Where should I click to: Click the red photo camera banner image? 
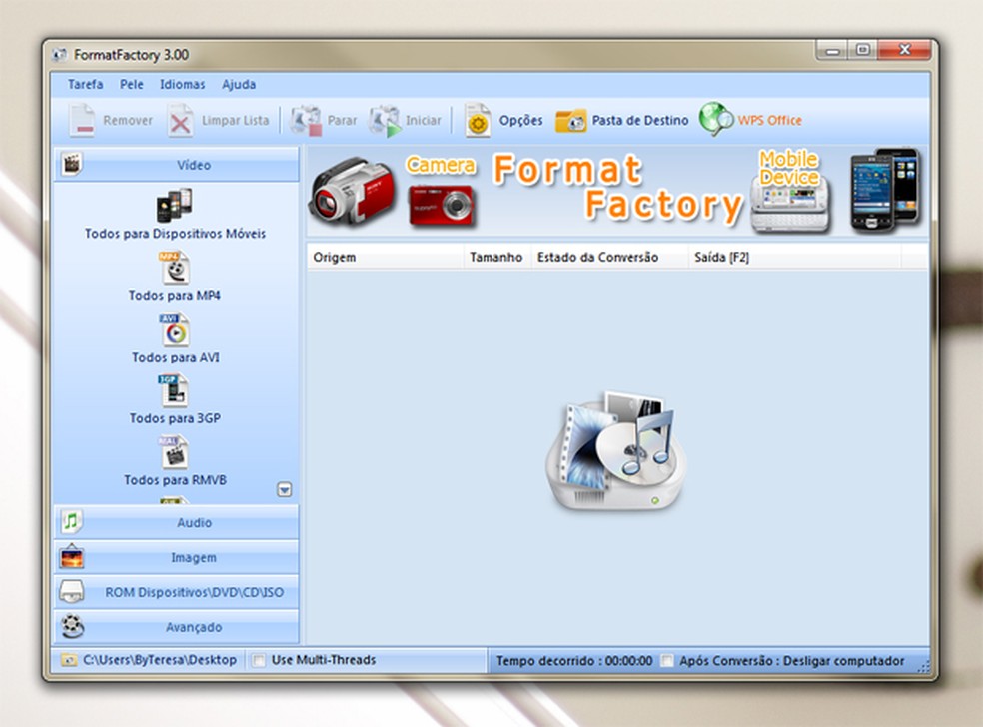442,205
